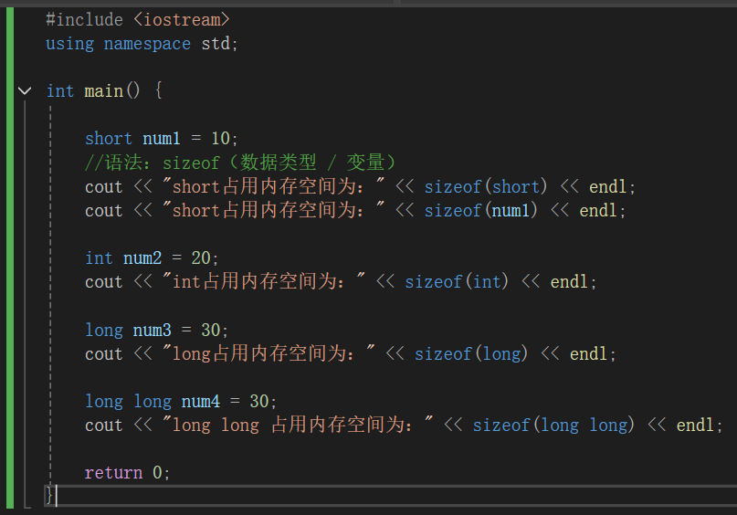Click 'sizeof(long long)' expression
The height and width of the screenshot is (515, 737).
(x=553, y=426)
